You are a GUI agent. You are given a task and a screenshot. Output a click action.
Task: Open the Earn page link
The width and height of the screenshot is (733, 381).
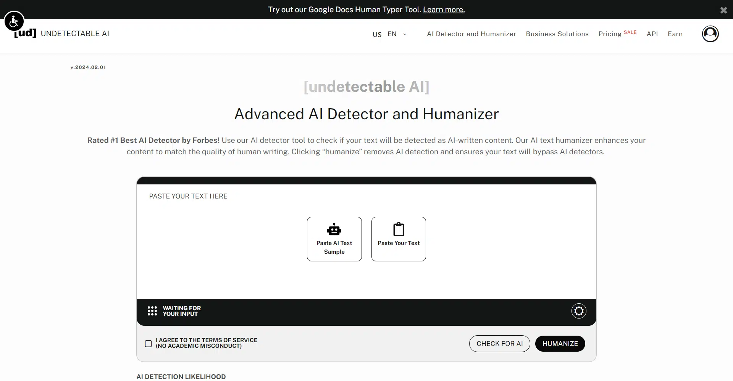pyautogui.click(x=675, y=34)
